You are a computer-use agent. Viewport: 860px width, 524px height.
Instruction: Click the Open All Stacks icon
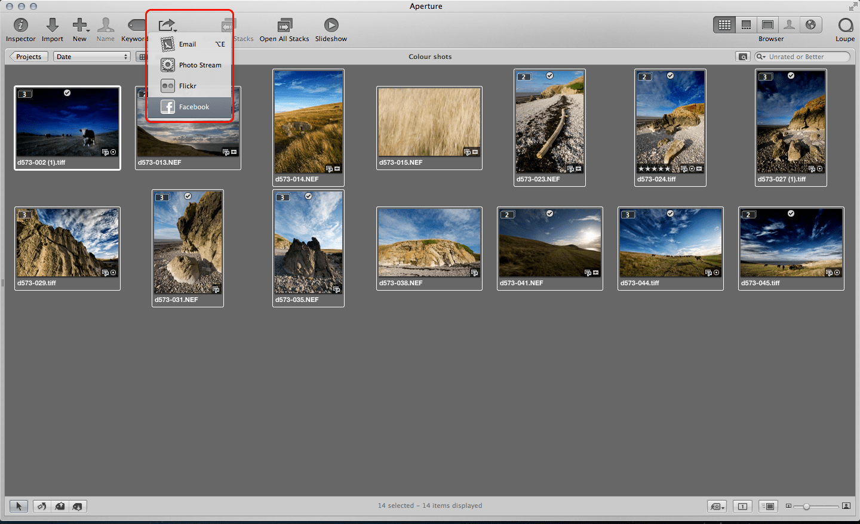coord(284,25)
